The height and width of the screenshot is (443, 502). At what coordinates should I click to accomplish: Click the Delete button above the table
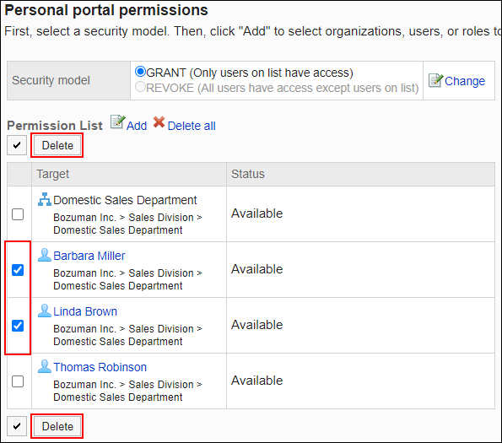point(57,145)
